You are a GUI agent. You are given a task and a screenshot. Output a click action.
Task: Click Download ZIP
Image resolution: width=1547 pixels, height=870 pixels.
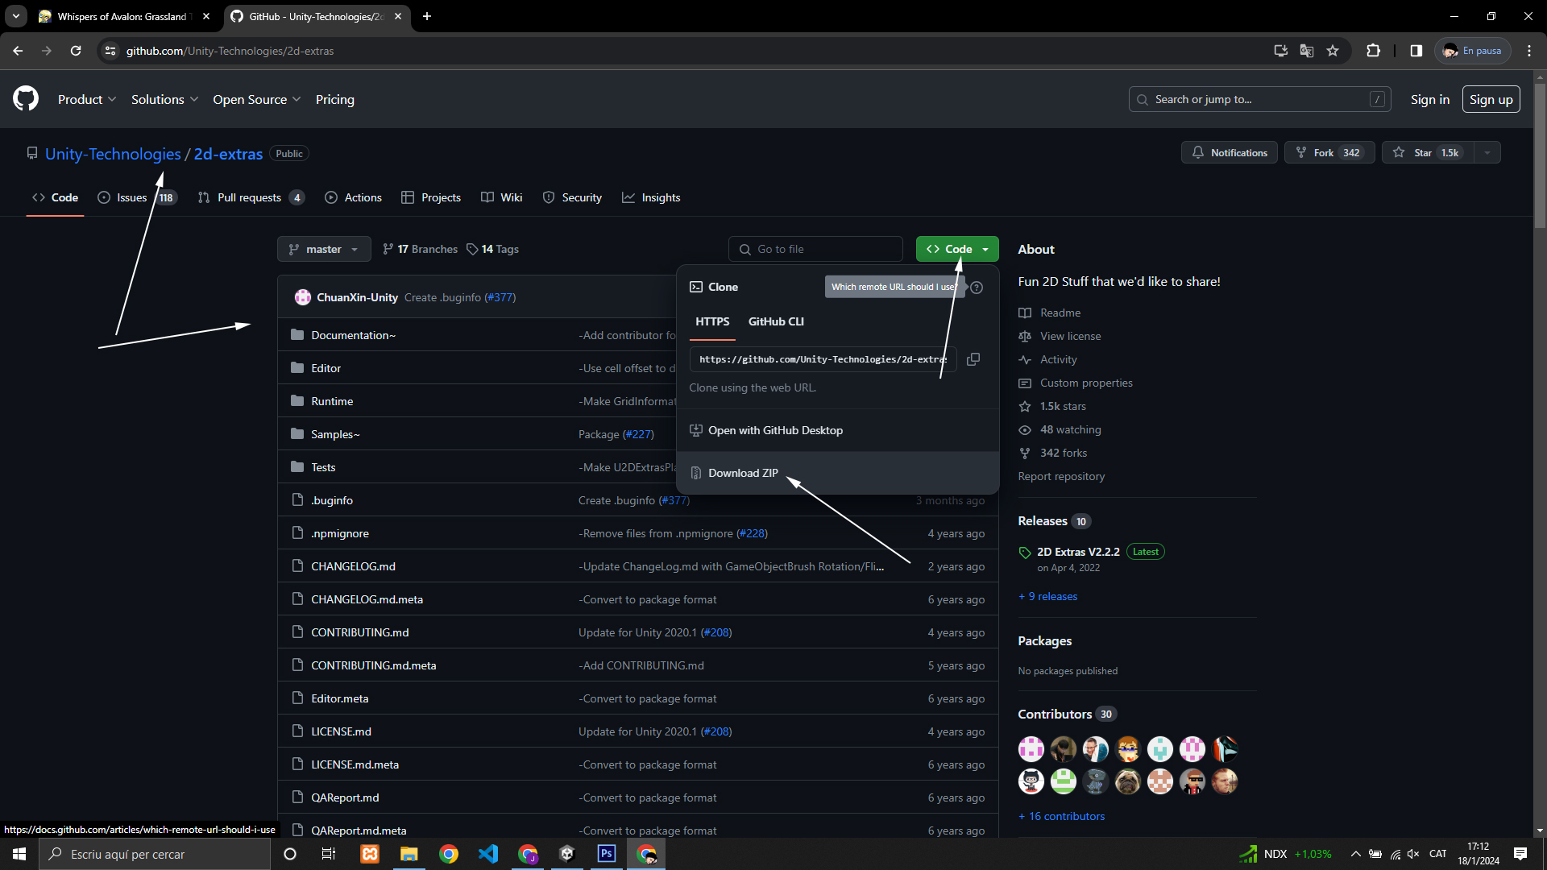click(x=743, y=473)
